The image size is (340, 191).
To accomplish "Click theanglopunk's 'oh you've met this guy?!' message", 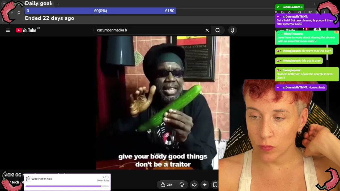I will click(x=304, y=51).
